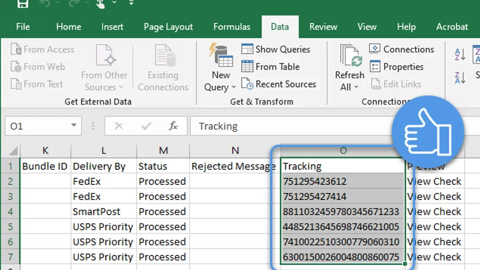Click tracking number 751295423612

pos(343,182)
